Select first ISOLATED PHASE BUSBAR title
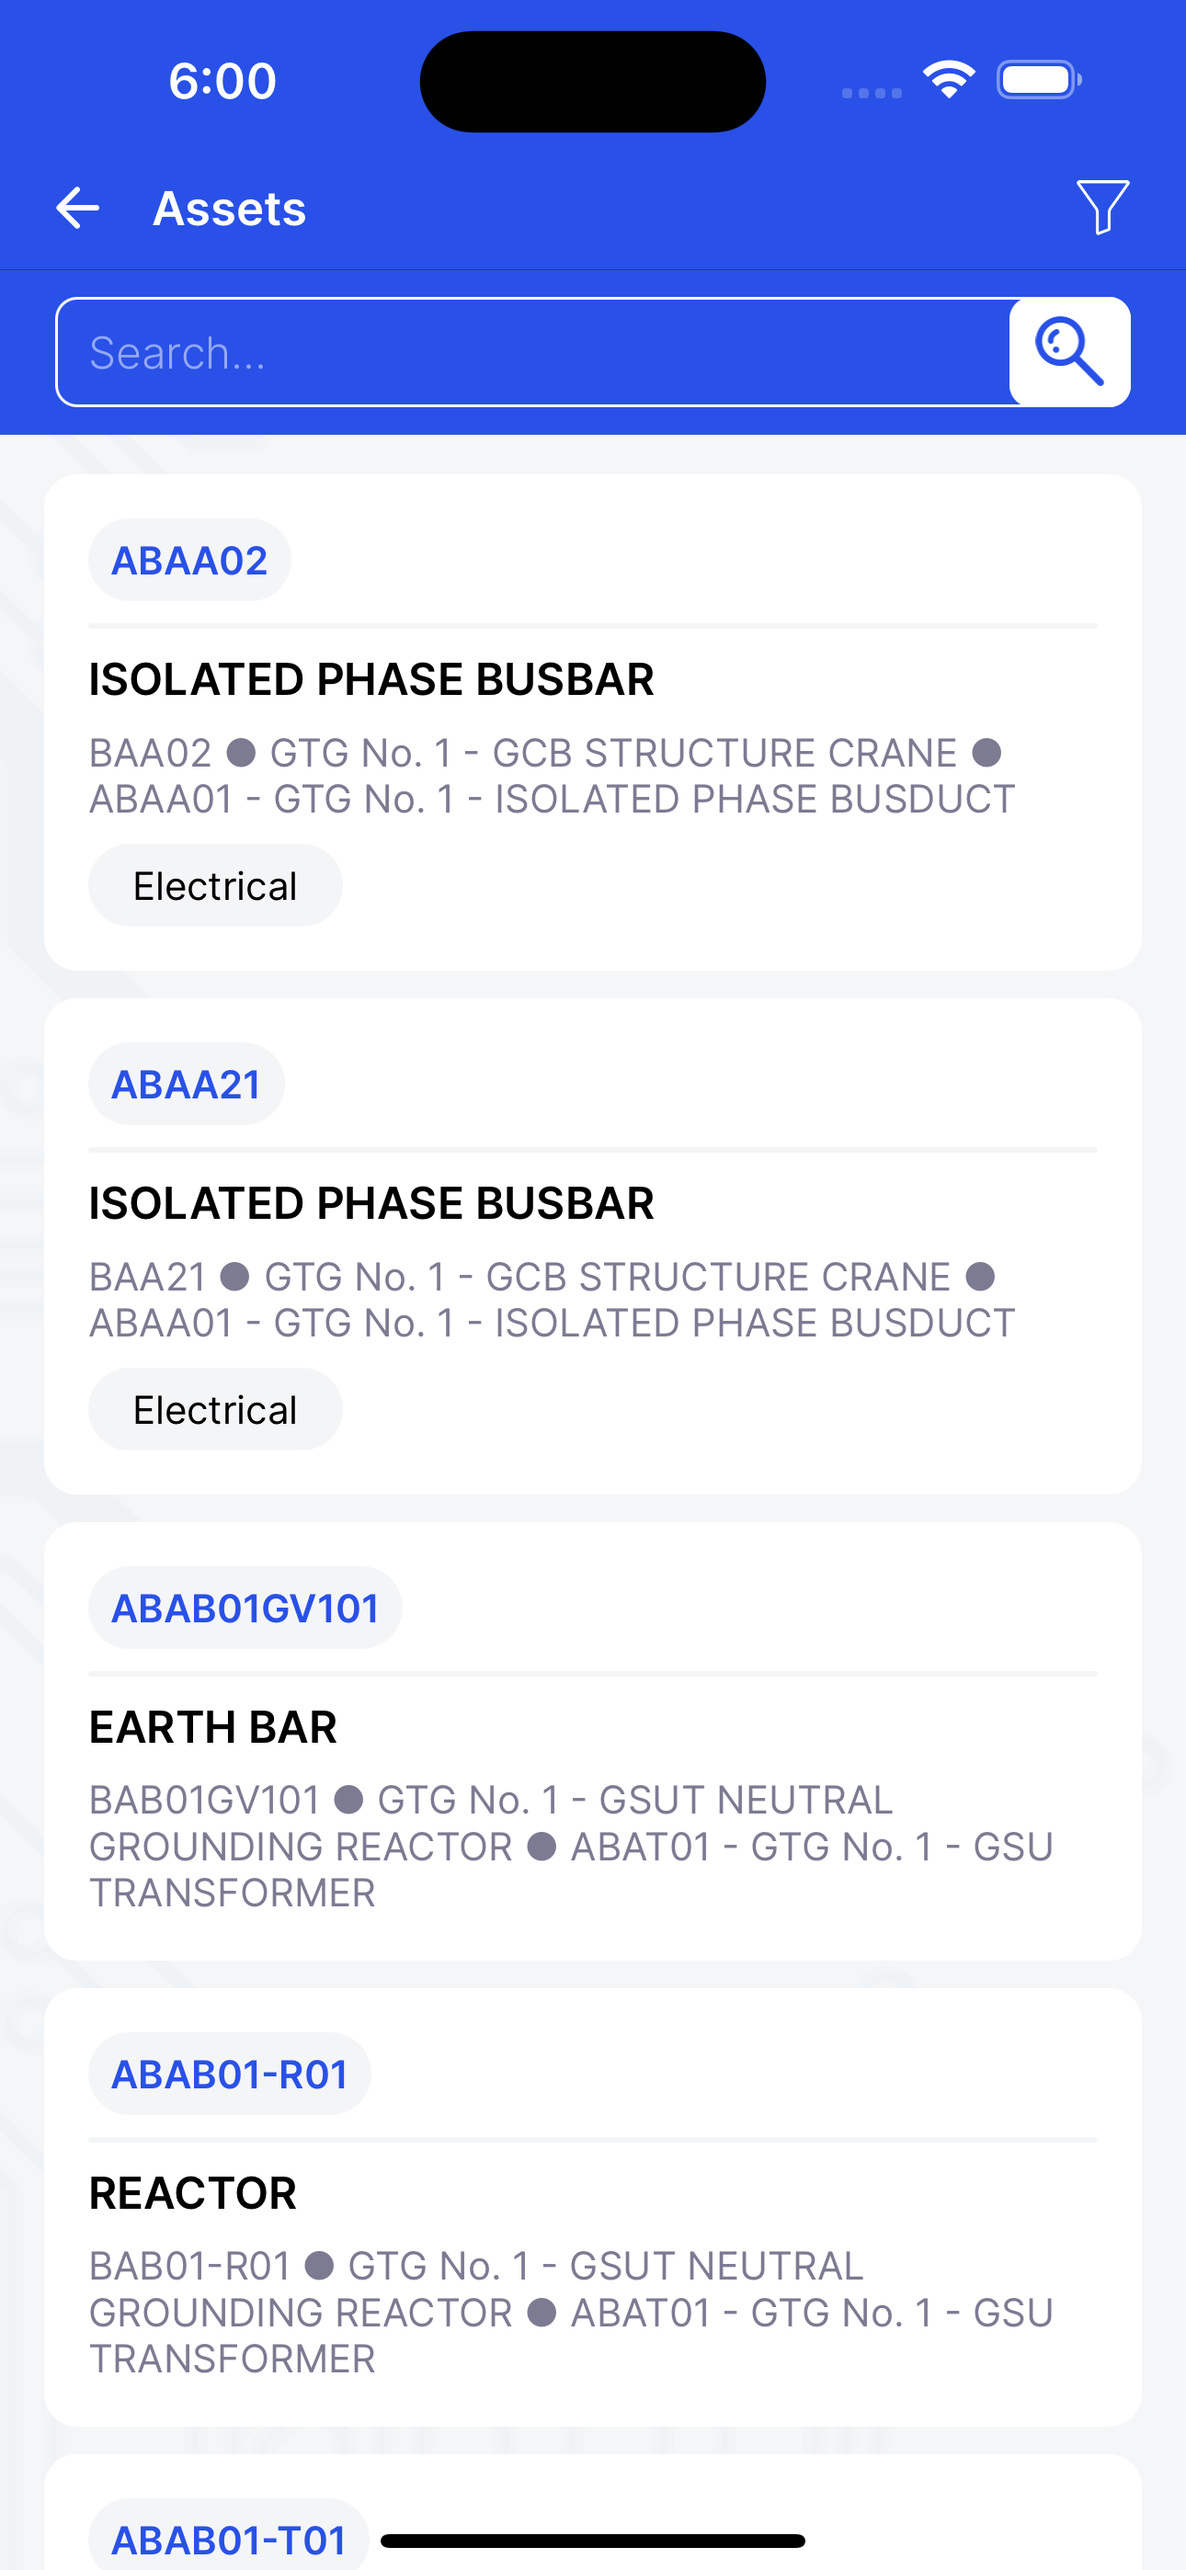 tap(371, 679)
